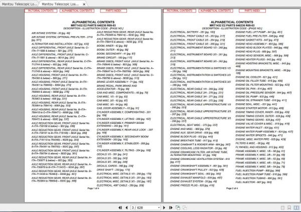301x212 pixels.
Task: Click 'BOOM, SECONDARY - 41' entry
Action: (x=116, y=54)
